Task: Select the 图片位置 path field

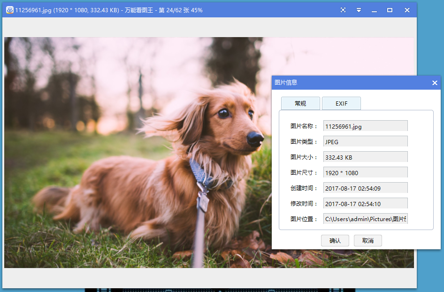Action: 365,219
